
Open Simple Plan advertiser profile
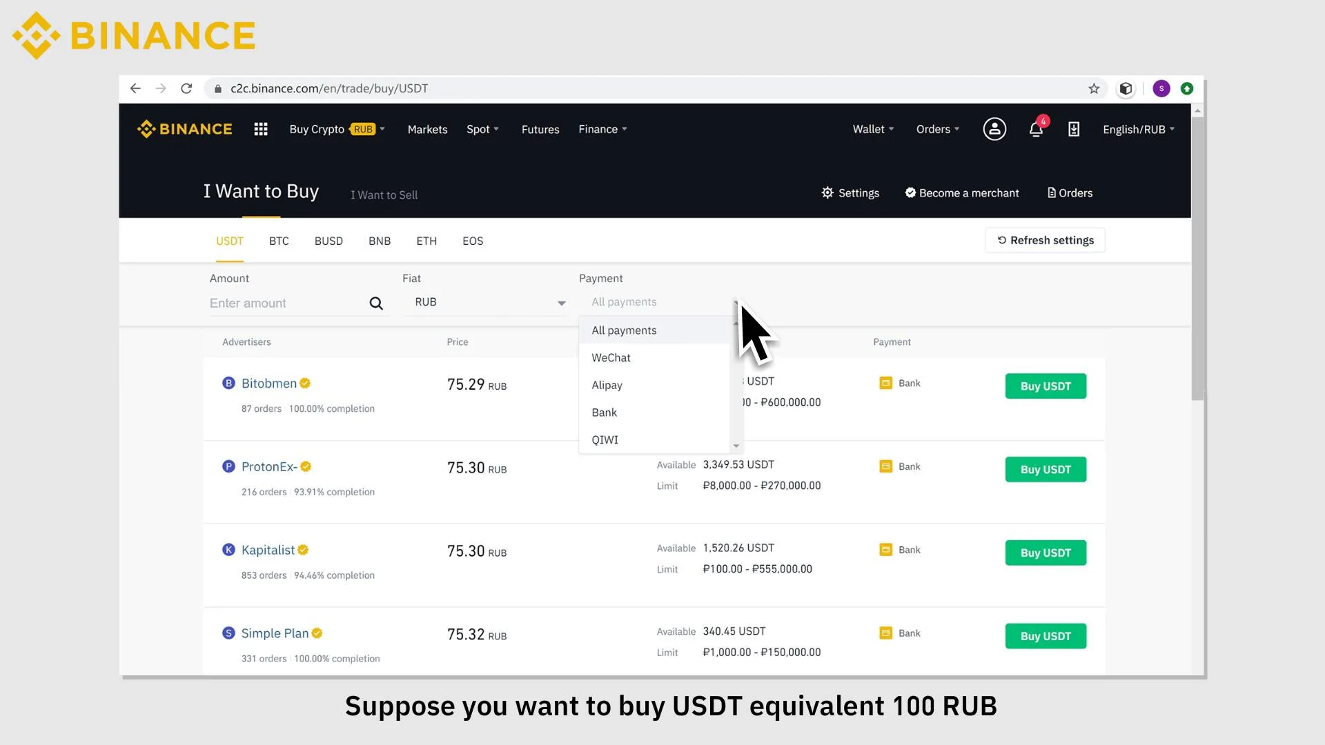point(275,633)
